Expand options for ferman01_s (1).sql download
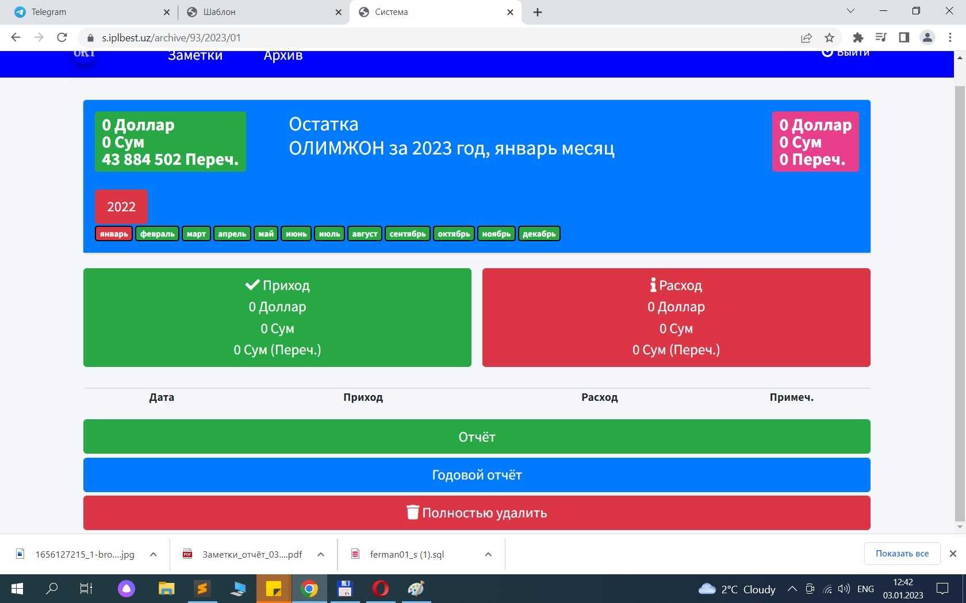 (x=488, y=554)
